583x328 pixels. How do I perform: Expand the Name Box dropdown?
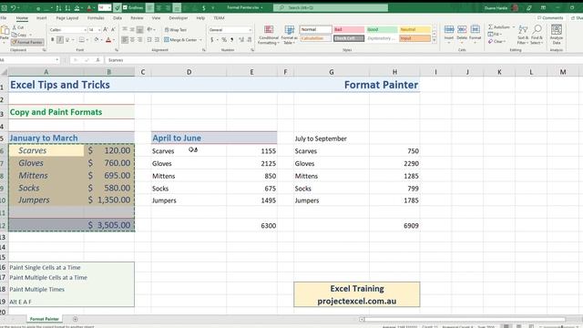click(x=56, y=60)
